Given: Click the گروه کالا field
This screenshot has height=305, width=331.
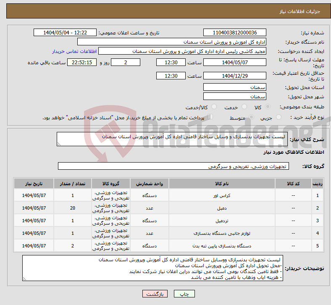Looking at the screenshot, I should point(173,166).
